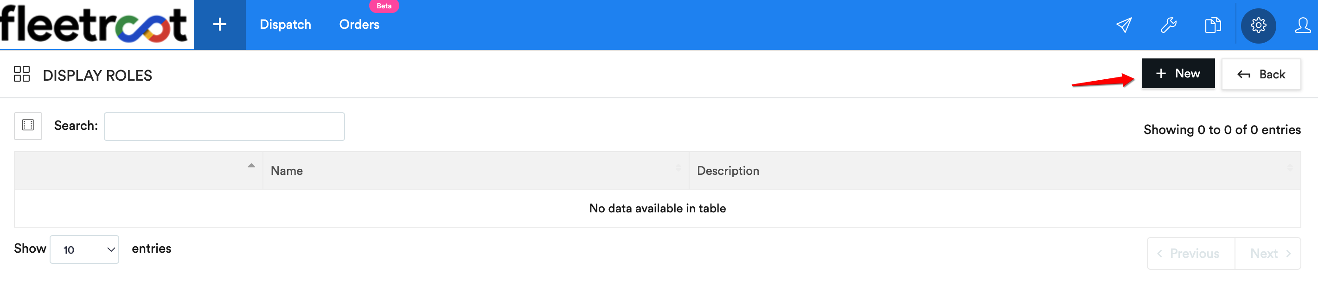
Task: Sort table by Name column
Action: click(x=476, y=171)
